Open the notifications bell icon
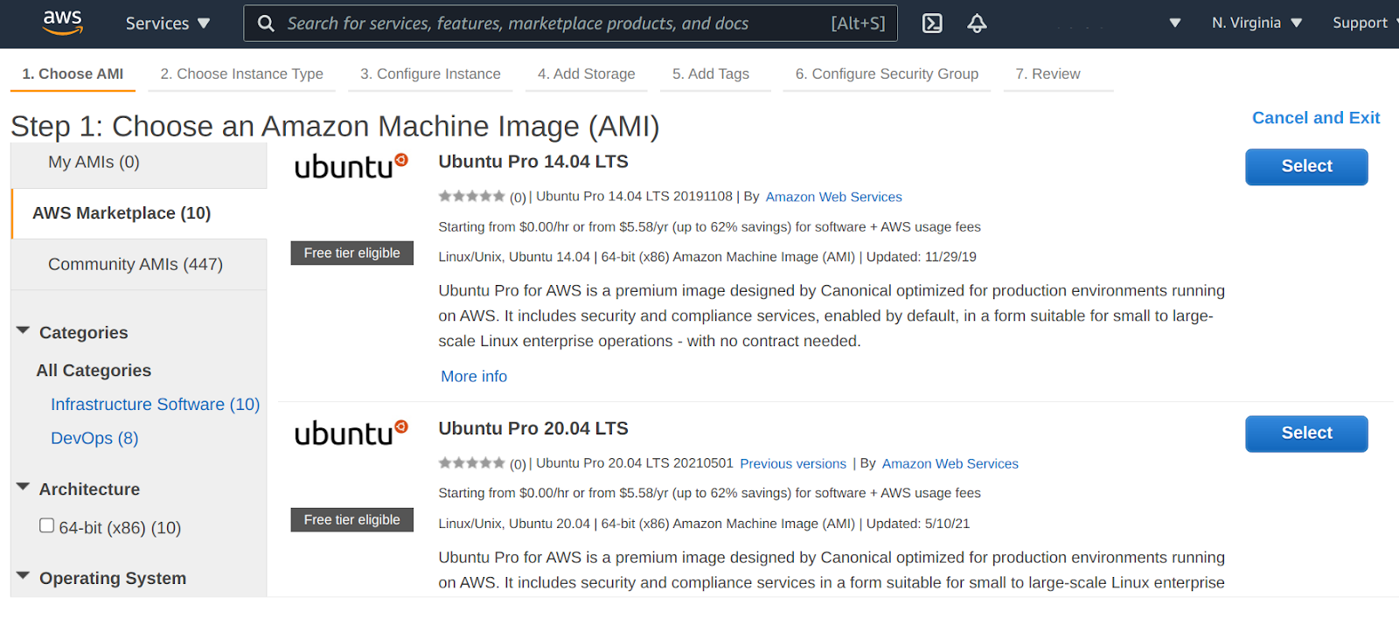The width and height of the screenshot is (1399, 632). 977,24
